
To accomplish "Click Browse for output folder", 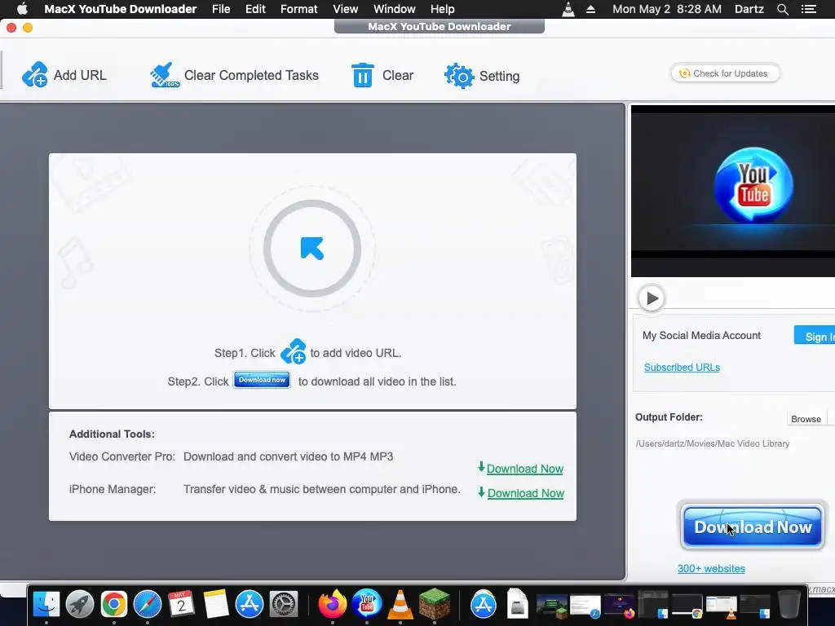I will (806, 419).
